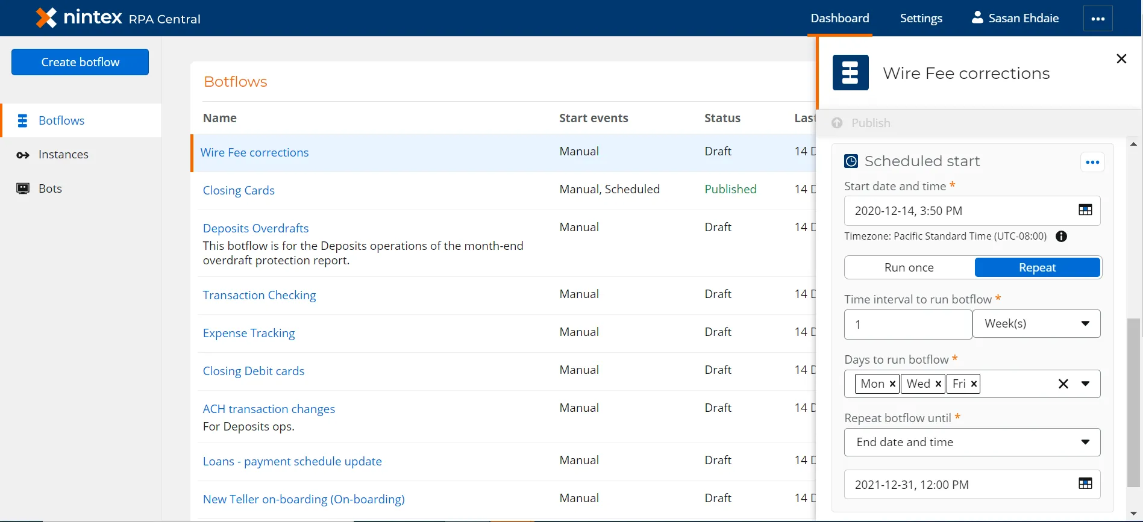1143x522 pixels.
Task: Open Scheduled start options ellipsis
Action: coord(1092,162)
